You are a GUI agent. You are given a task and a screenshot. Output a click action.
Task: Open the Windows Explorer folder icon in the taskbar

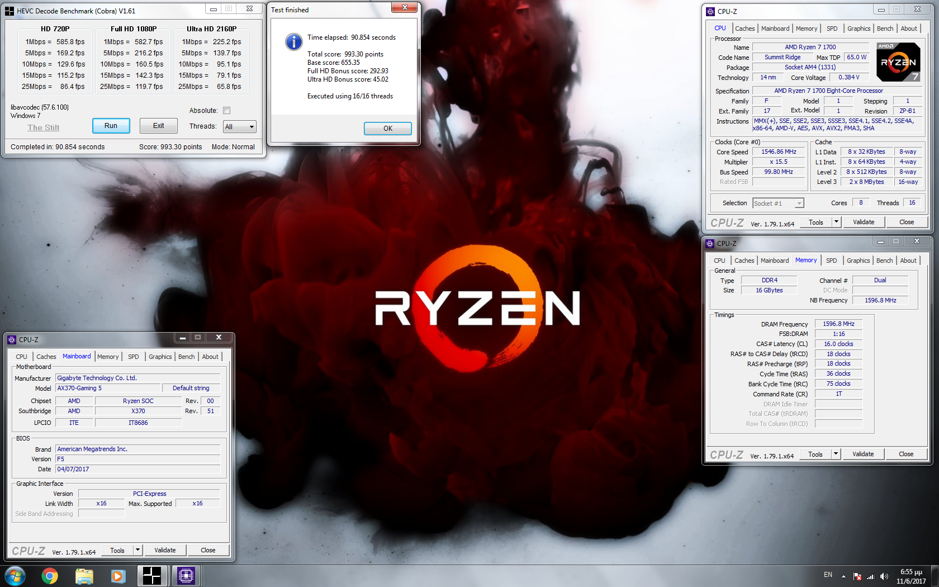(x=84, y=576)
